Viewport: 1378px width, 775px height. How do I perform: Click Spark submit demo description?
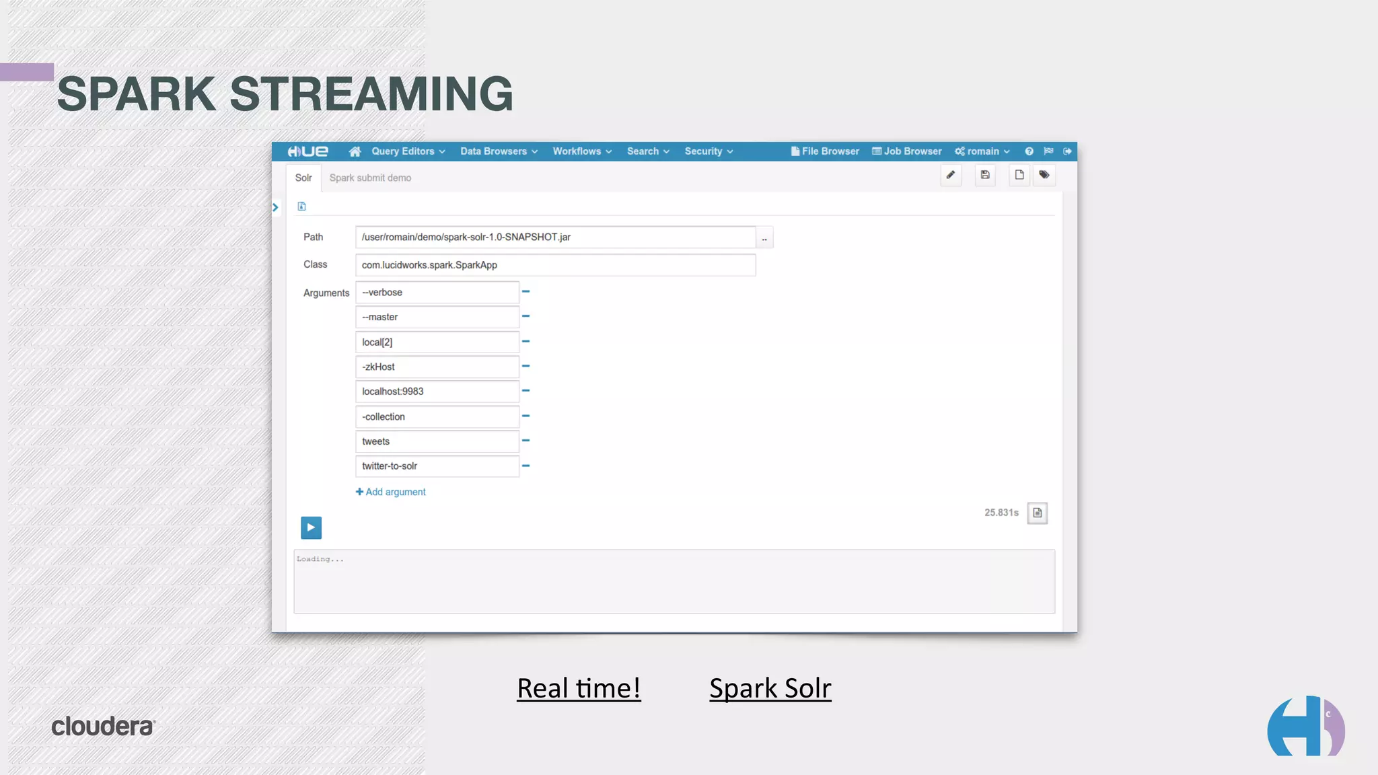coord(370,178)
